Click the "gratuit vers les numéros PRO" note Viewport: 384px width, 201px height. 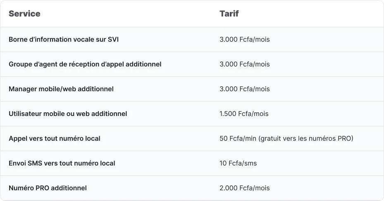point(307,139)
